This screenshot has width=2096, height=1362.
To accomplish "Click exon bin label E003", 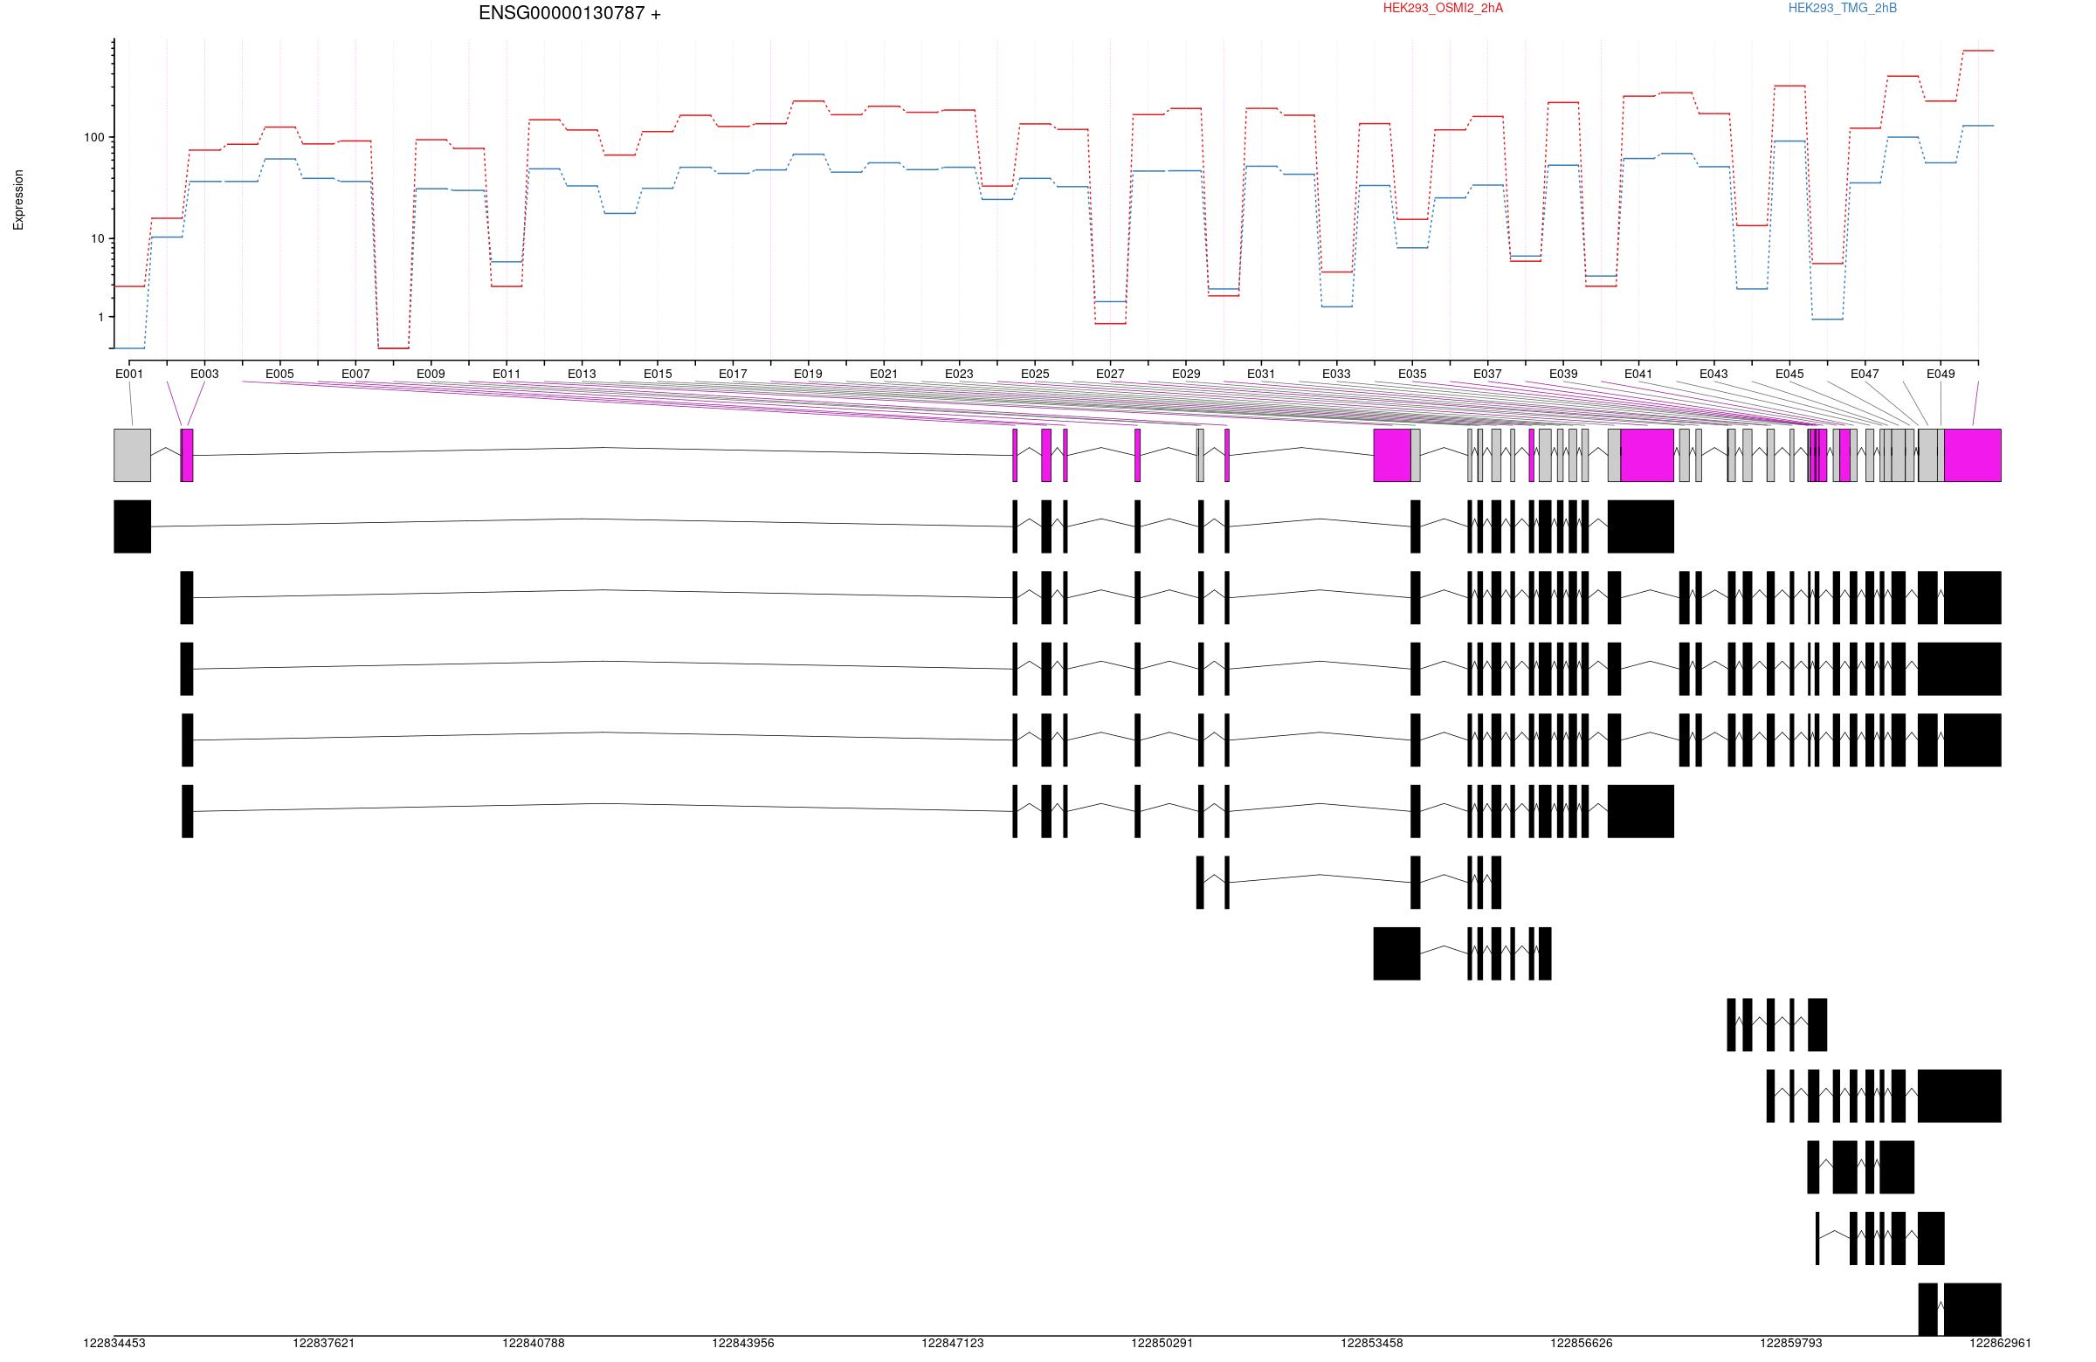I will (x=204, y=374).
